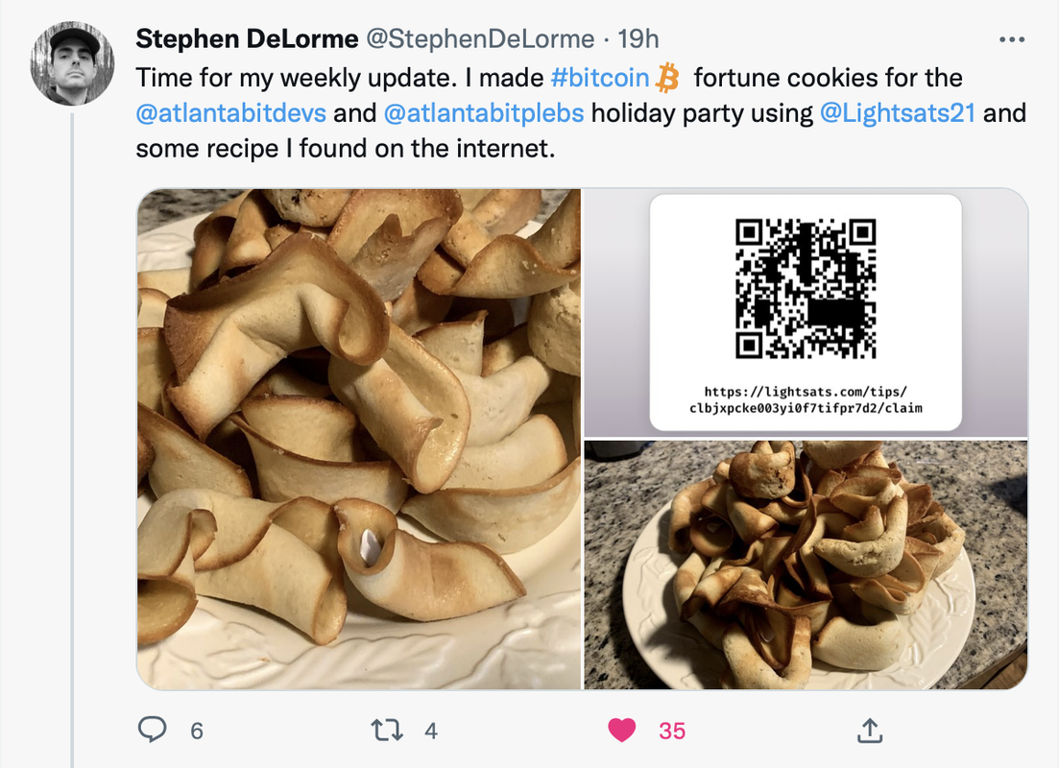Click the Stephen DeLorme display name

coord(247,39)
